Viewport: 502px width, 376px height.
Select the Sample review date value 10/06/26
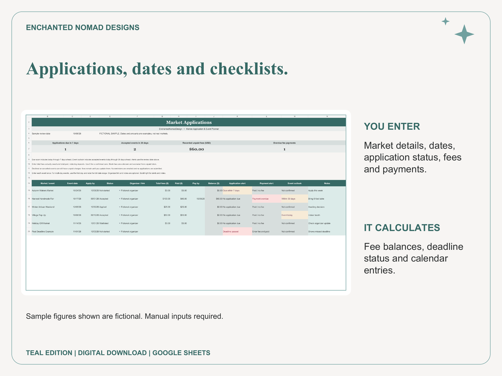[x=77, y=134]
